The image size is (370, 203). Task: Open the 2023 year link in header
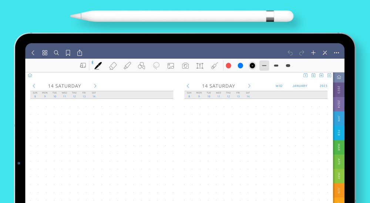point(323,86)
